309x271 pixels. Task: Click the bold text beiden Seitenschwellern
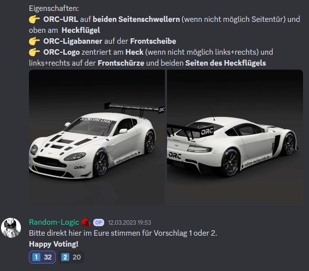click(136, 19)
